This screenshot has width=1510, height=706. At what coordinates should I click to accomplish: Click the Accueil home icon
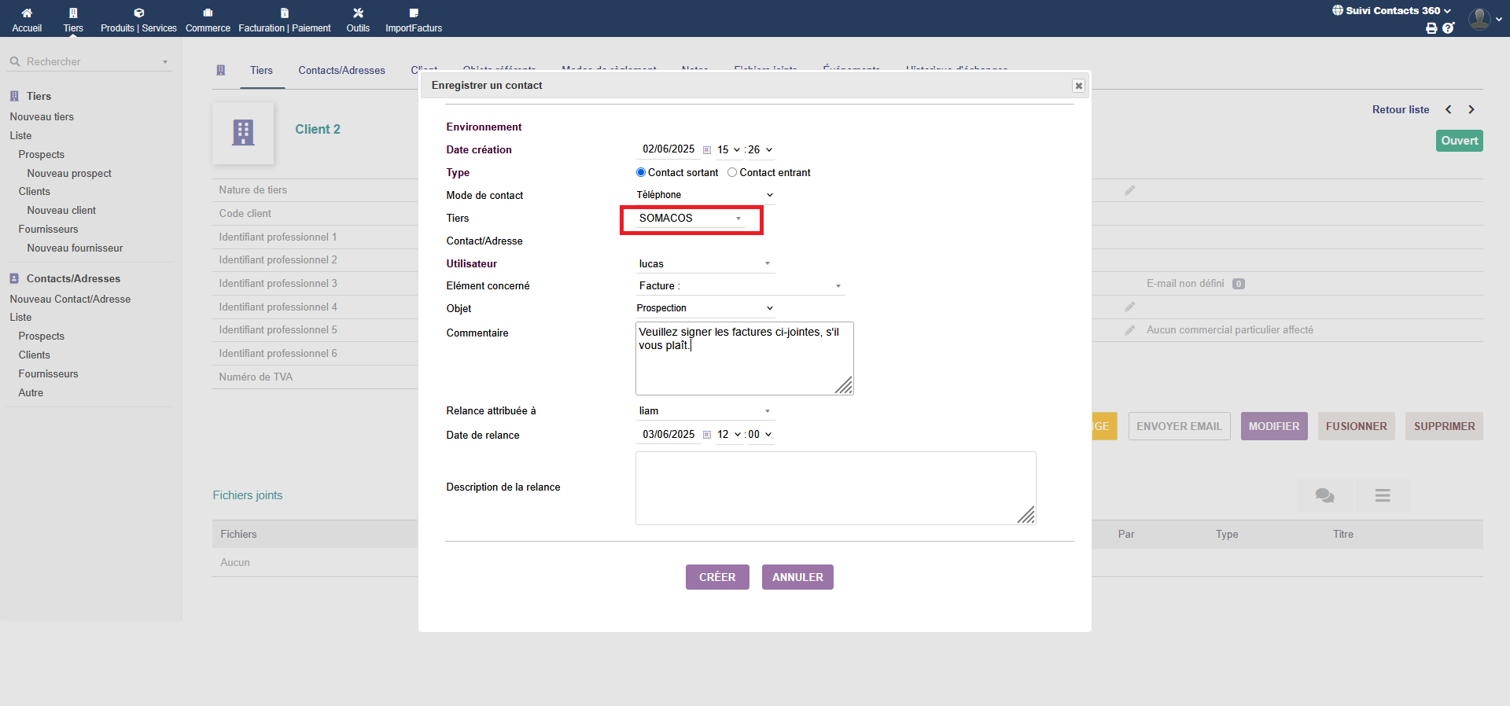(x=27, y=13)
